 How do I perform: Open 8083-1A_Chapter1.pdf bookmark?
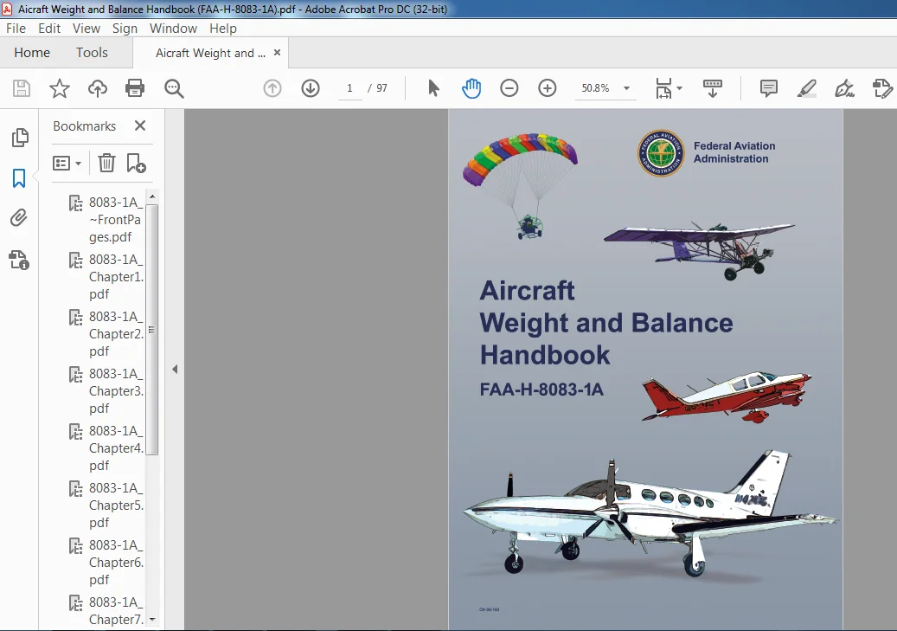click(116, 277)
